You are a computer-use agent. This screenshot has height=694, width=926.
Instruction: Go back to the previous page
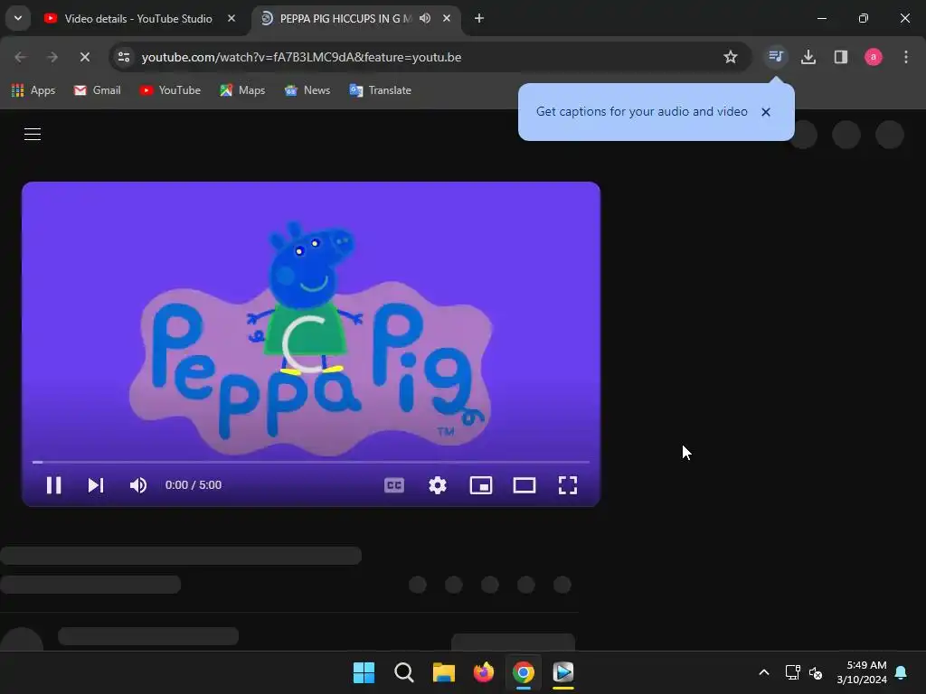click(x=21, y=57)
